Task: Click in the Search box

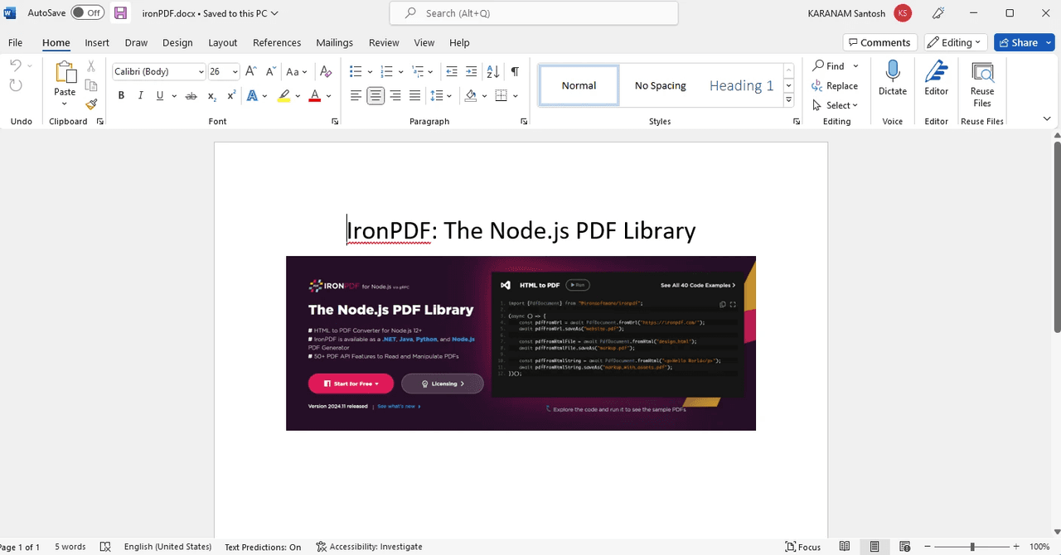Action: coord(534,13)
